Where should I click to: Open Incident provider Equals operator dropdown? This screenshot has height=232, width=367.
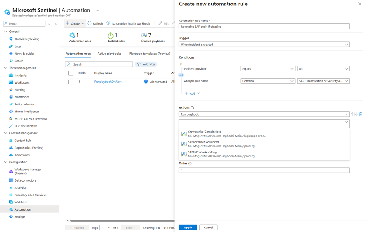[268, 69]
